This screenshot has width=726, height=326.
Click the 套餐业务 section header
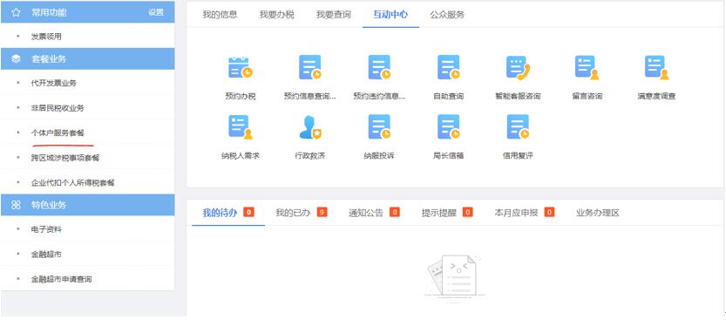88,58
